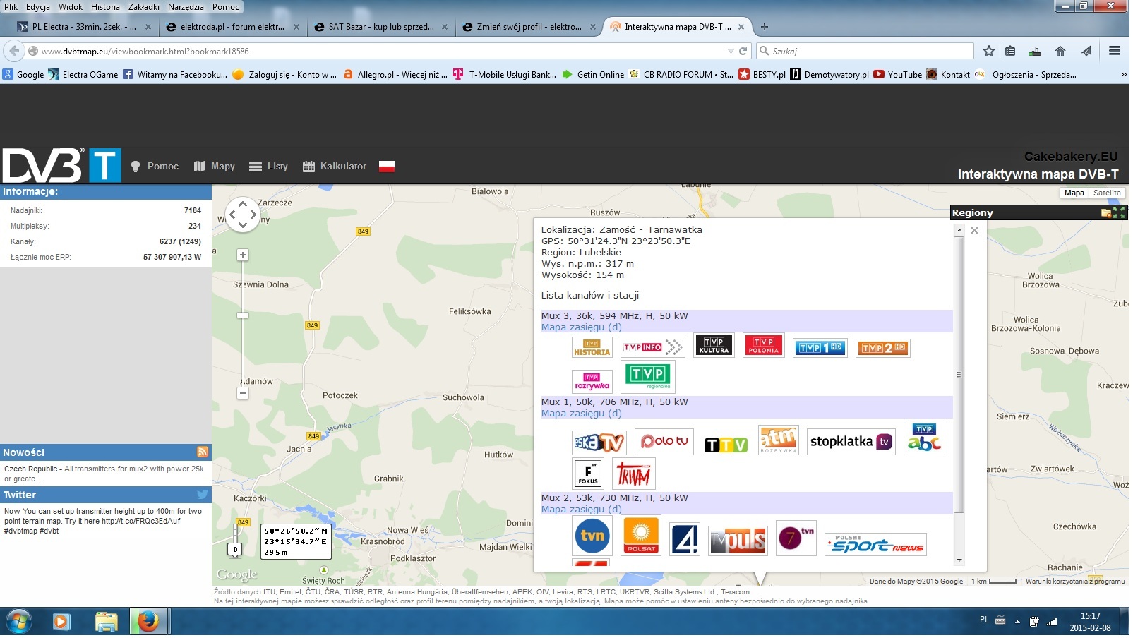
Task: Open the Zakładki menu
Action: pyautogui.click(x=144, y=7)
